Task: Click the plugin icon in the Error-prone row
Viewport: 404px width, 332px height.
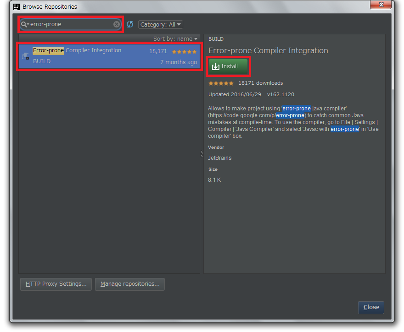Action: click(26, 56)
